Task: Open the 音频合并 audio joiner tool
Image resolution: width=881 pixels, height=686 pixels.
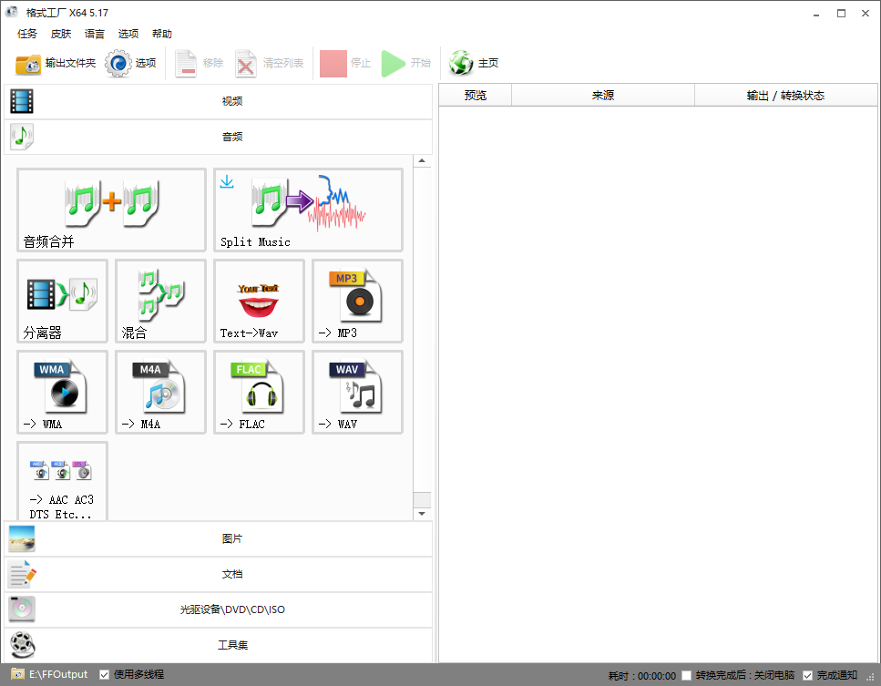Action: click(x=111, y=210)
